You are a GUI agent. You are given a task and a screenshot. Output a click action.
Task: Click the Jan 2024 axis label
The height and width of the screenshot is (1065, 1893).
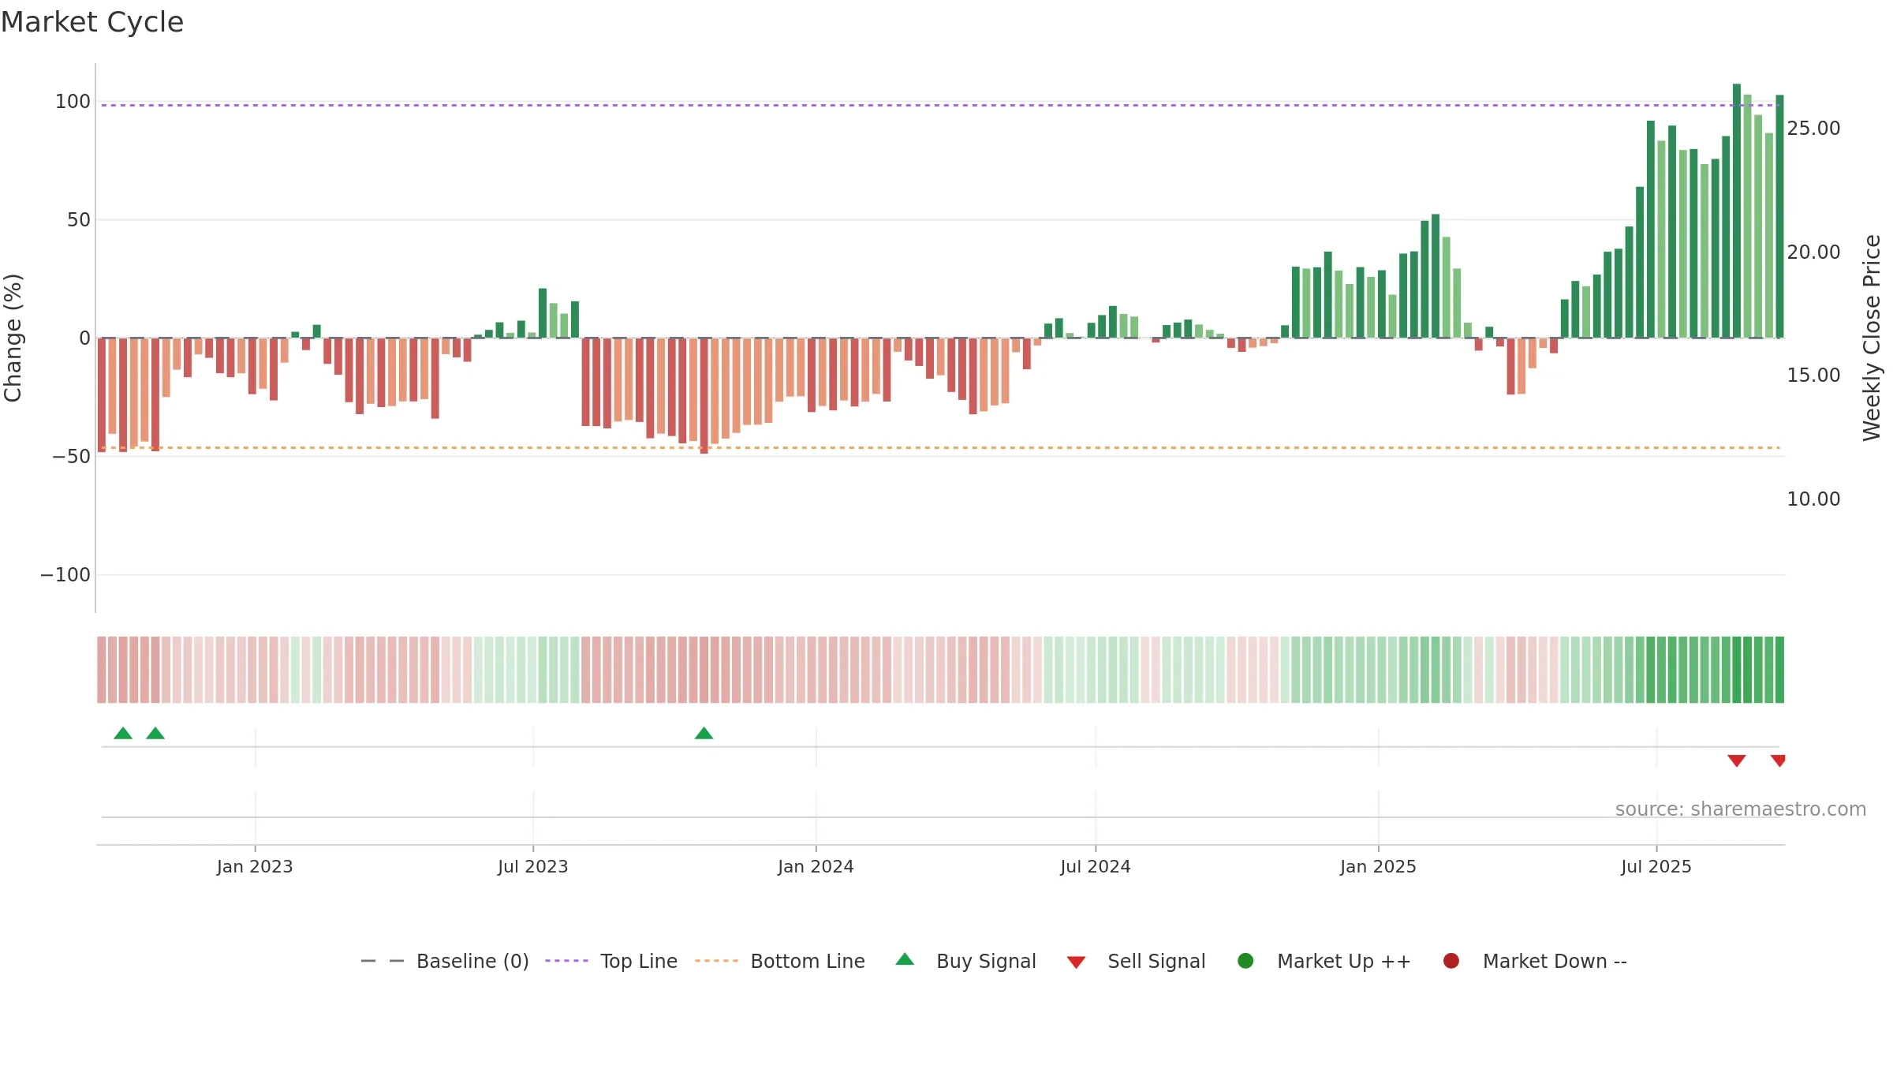[816, 866]
